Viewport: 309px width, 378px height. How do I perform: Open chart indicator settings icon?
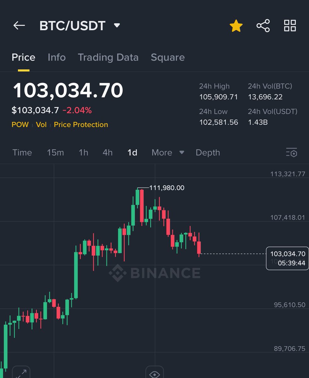coord(292,152)
